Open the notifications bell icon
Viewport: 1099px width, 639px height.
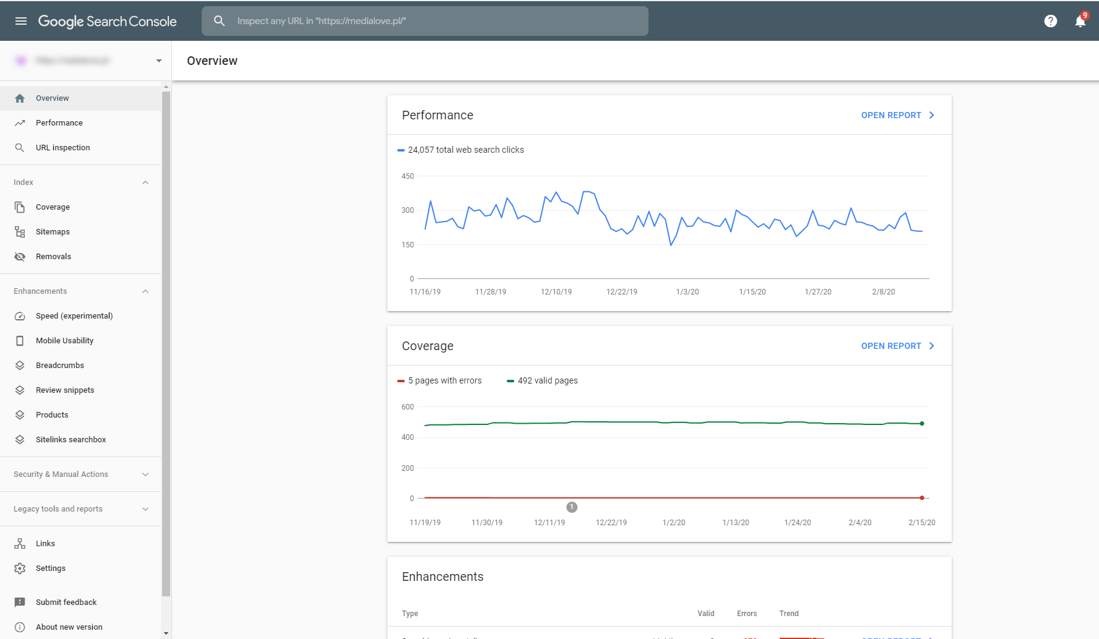[x=1080, y=21]
